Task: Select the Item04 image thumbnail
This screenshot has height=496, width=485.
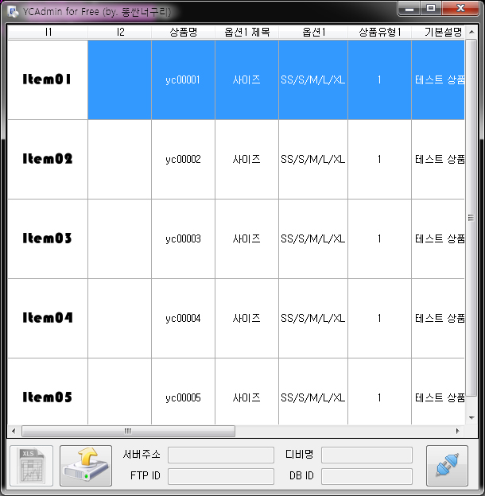Action: point(48,318)
